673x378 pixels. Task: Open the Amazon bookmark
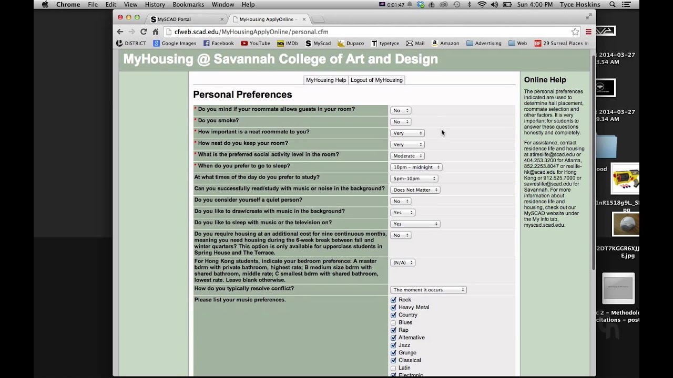click(x=445, y=43)
